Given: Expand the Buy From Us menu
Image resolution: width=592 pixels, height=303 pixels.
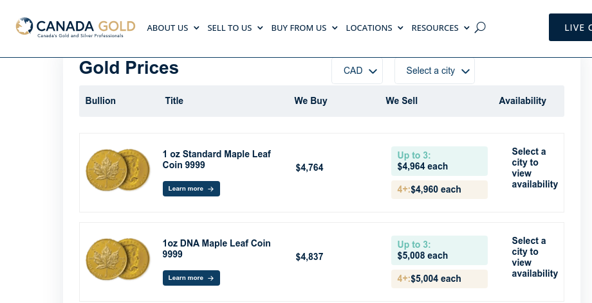Looking at the screenshot, I should point(304,28).
